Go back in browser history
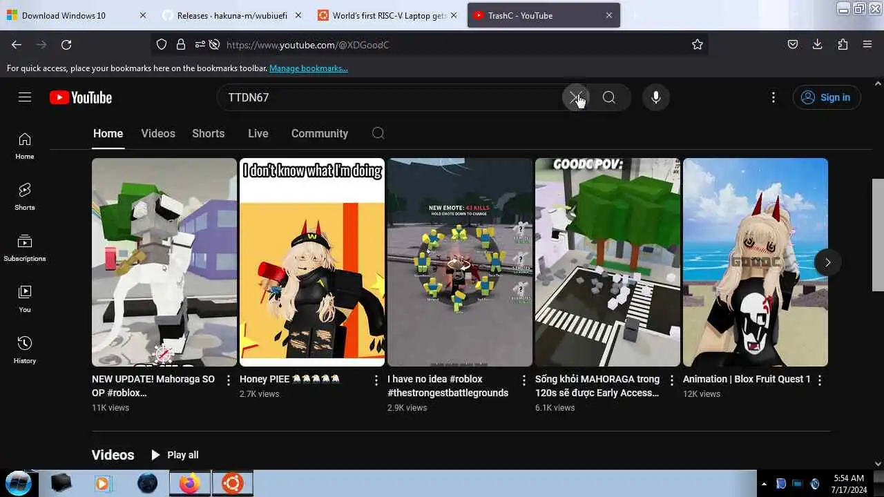 pyautogui.click(x=17, y=44)
